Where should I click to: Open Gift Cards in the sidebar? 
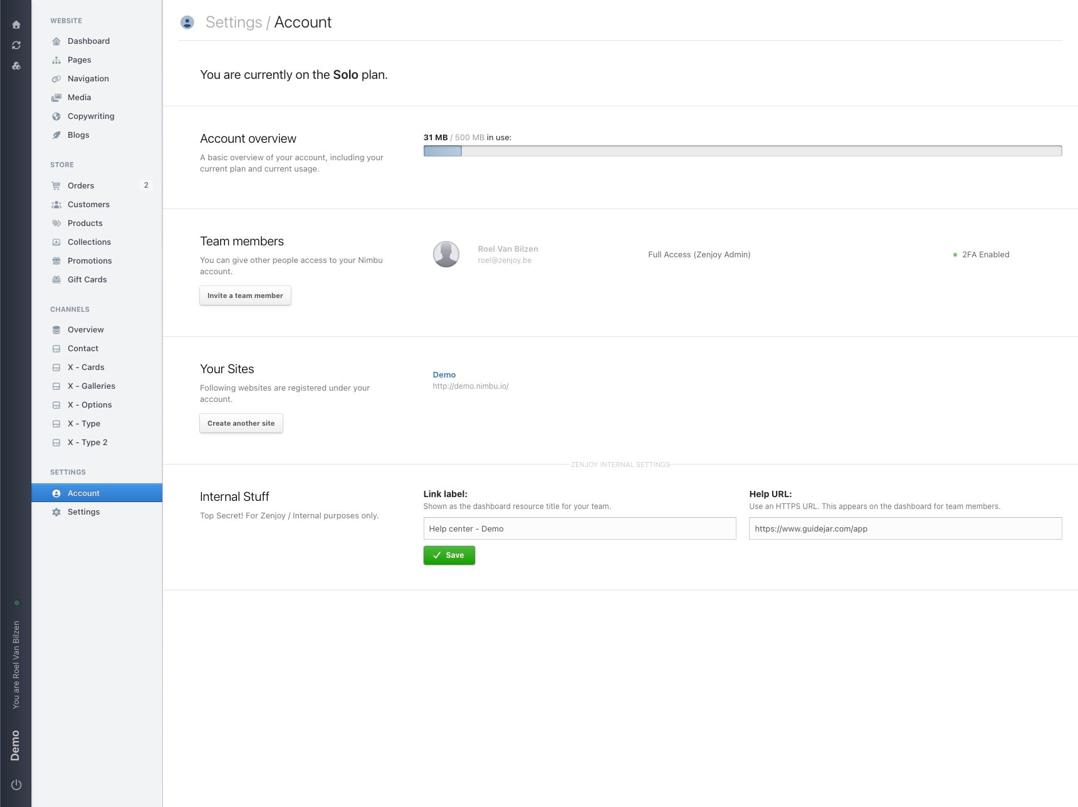coord(97,280)
